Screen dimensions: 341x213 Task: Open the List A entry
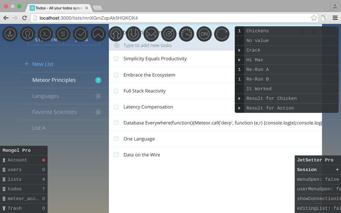point(64,128)
